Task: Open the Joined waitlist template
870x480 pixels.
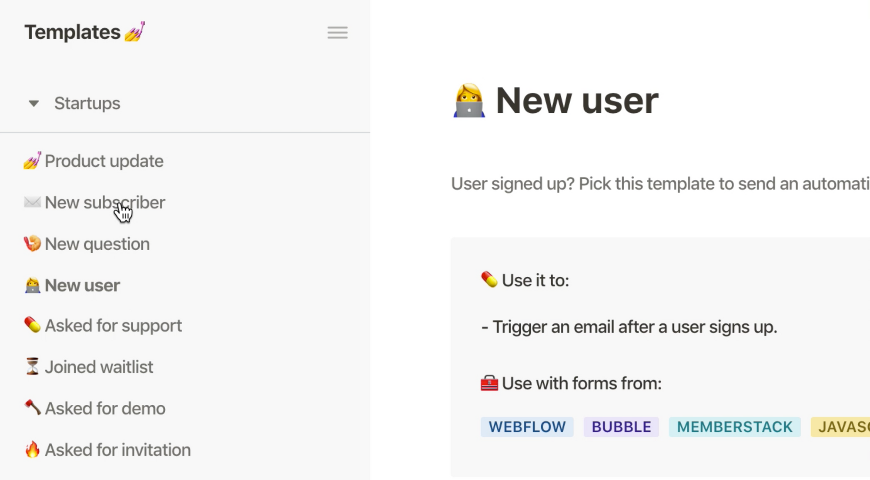Action: tap(99, 367)
